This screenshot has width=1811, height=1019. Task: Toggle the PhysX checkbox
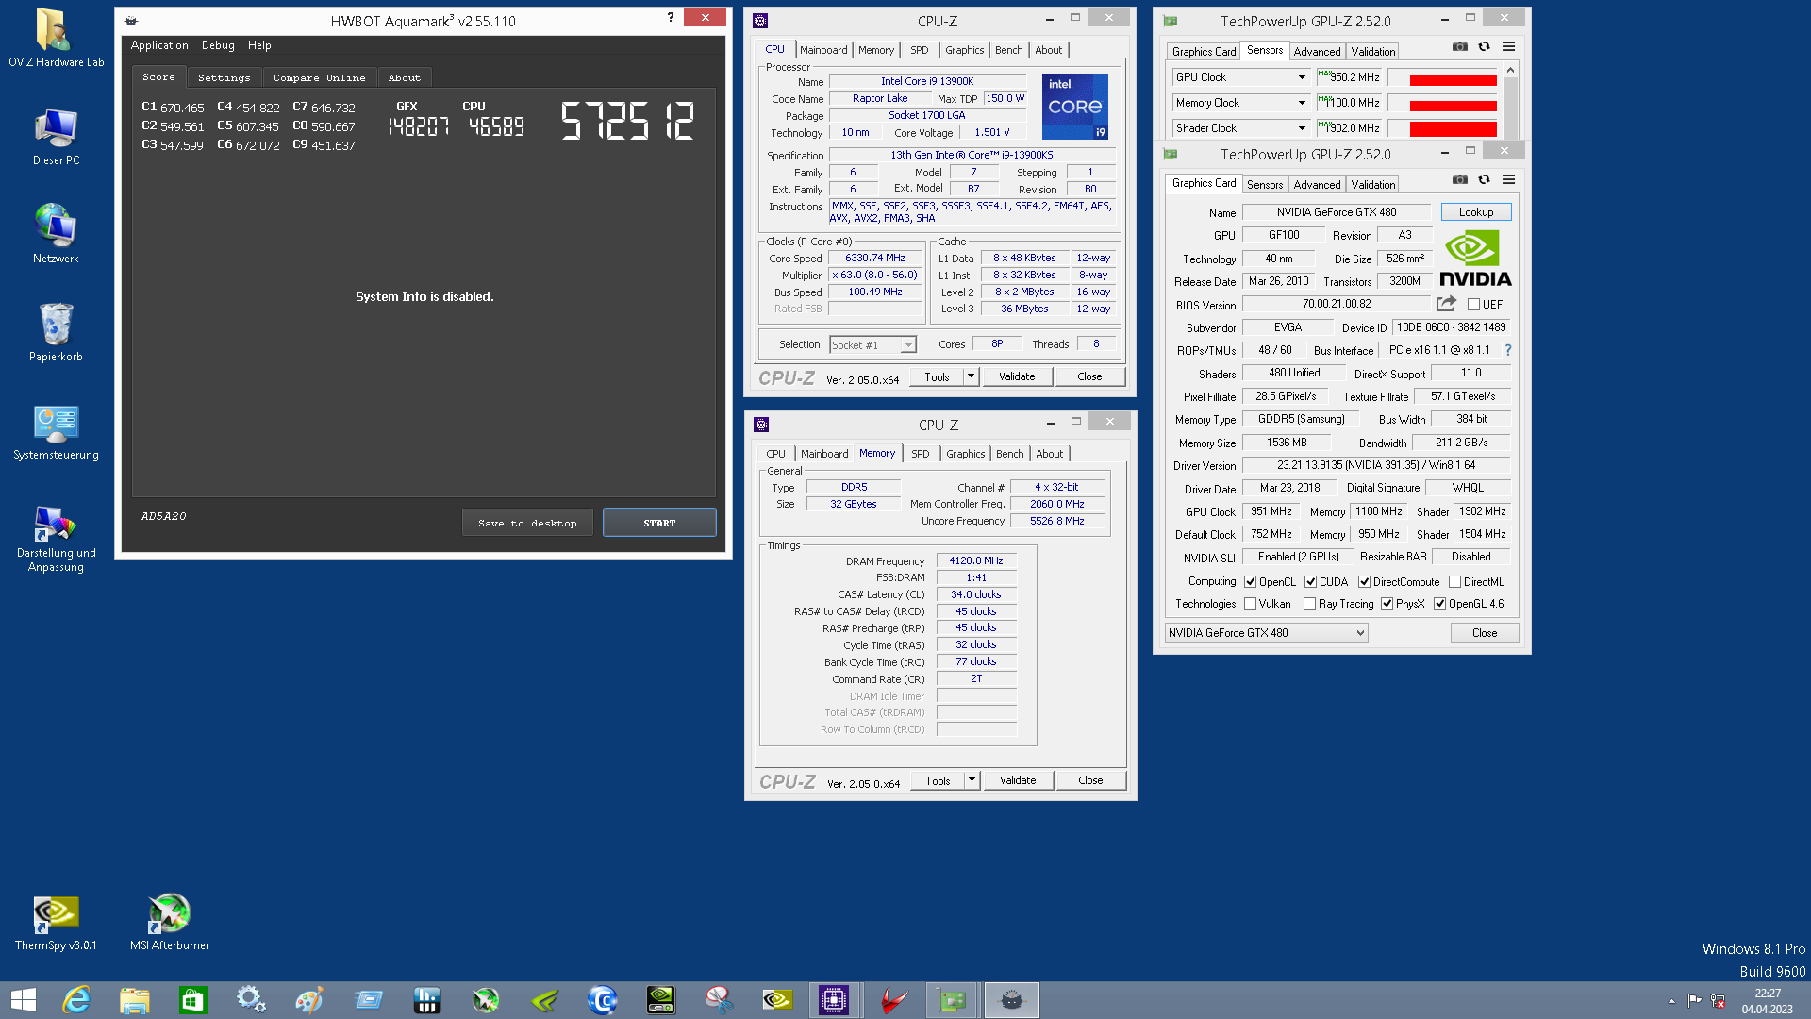[x=1387, y=604]
